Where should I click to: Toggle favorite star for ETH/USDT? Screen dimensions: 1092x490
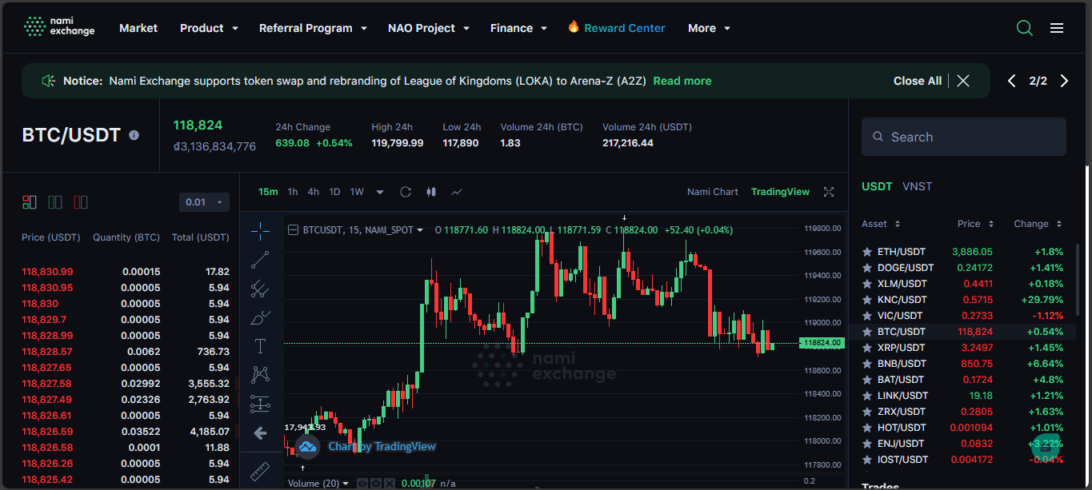point(866,252)
